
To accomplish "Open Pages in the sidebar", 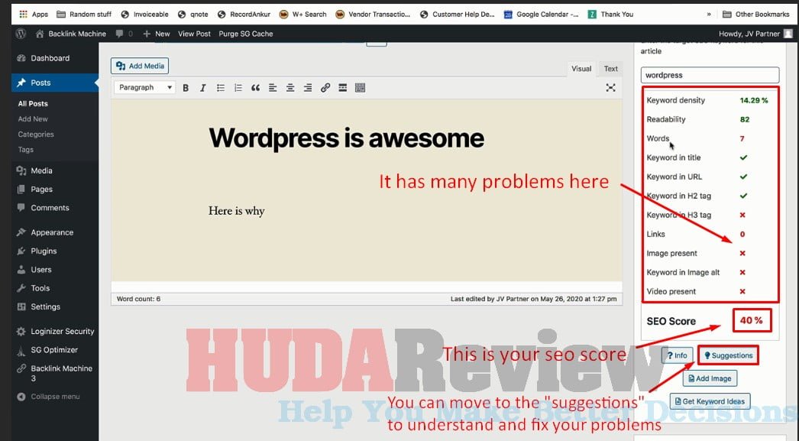I will 55,189.
